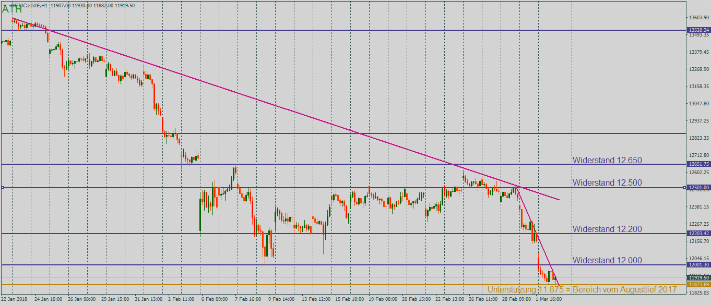This screenshot has width=711, height=305.
Task: Click the 12501.00 price tag
Action: 698,188
